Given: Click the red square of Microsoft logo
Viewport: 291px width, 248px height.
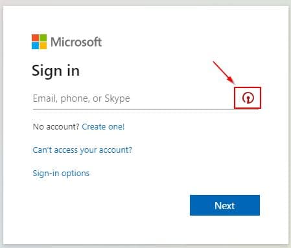Looking at the screenshot, I should tap(35, 38).
